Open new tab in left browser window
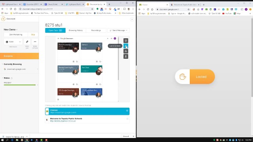This screenshot has width=253, height=142. 109,4
